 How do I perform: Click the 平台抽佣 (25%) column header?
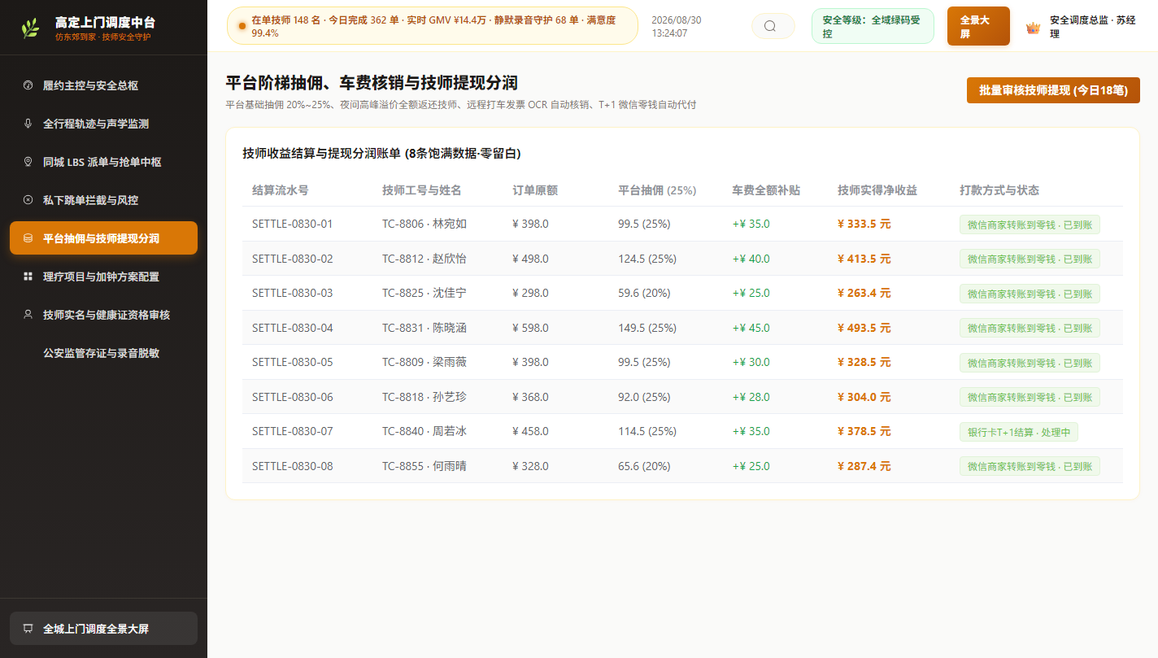(657, 190)
